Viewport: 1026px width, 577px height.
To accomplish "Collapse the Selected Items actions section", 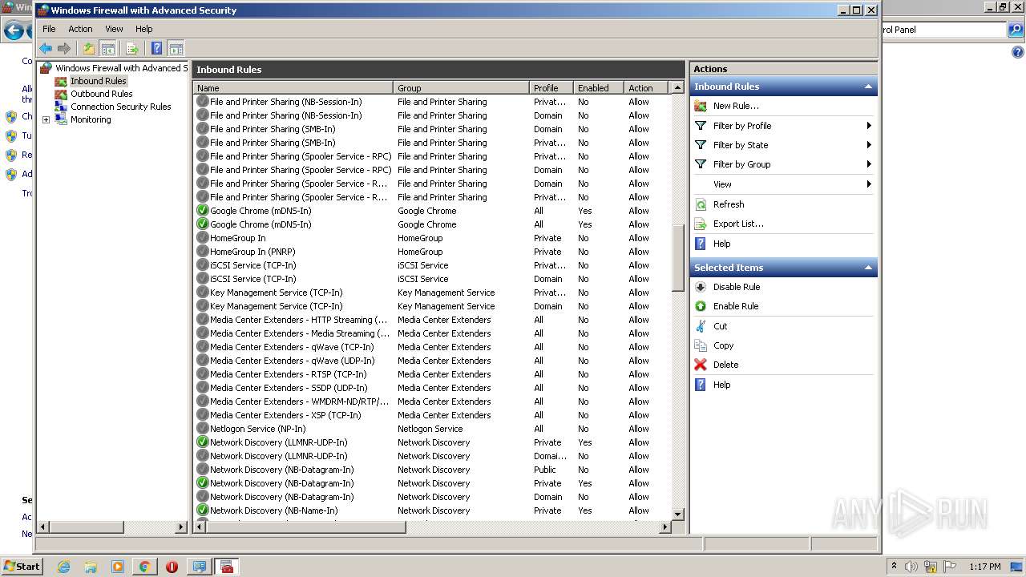I will click(868, 268).
